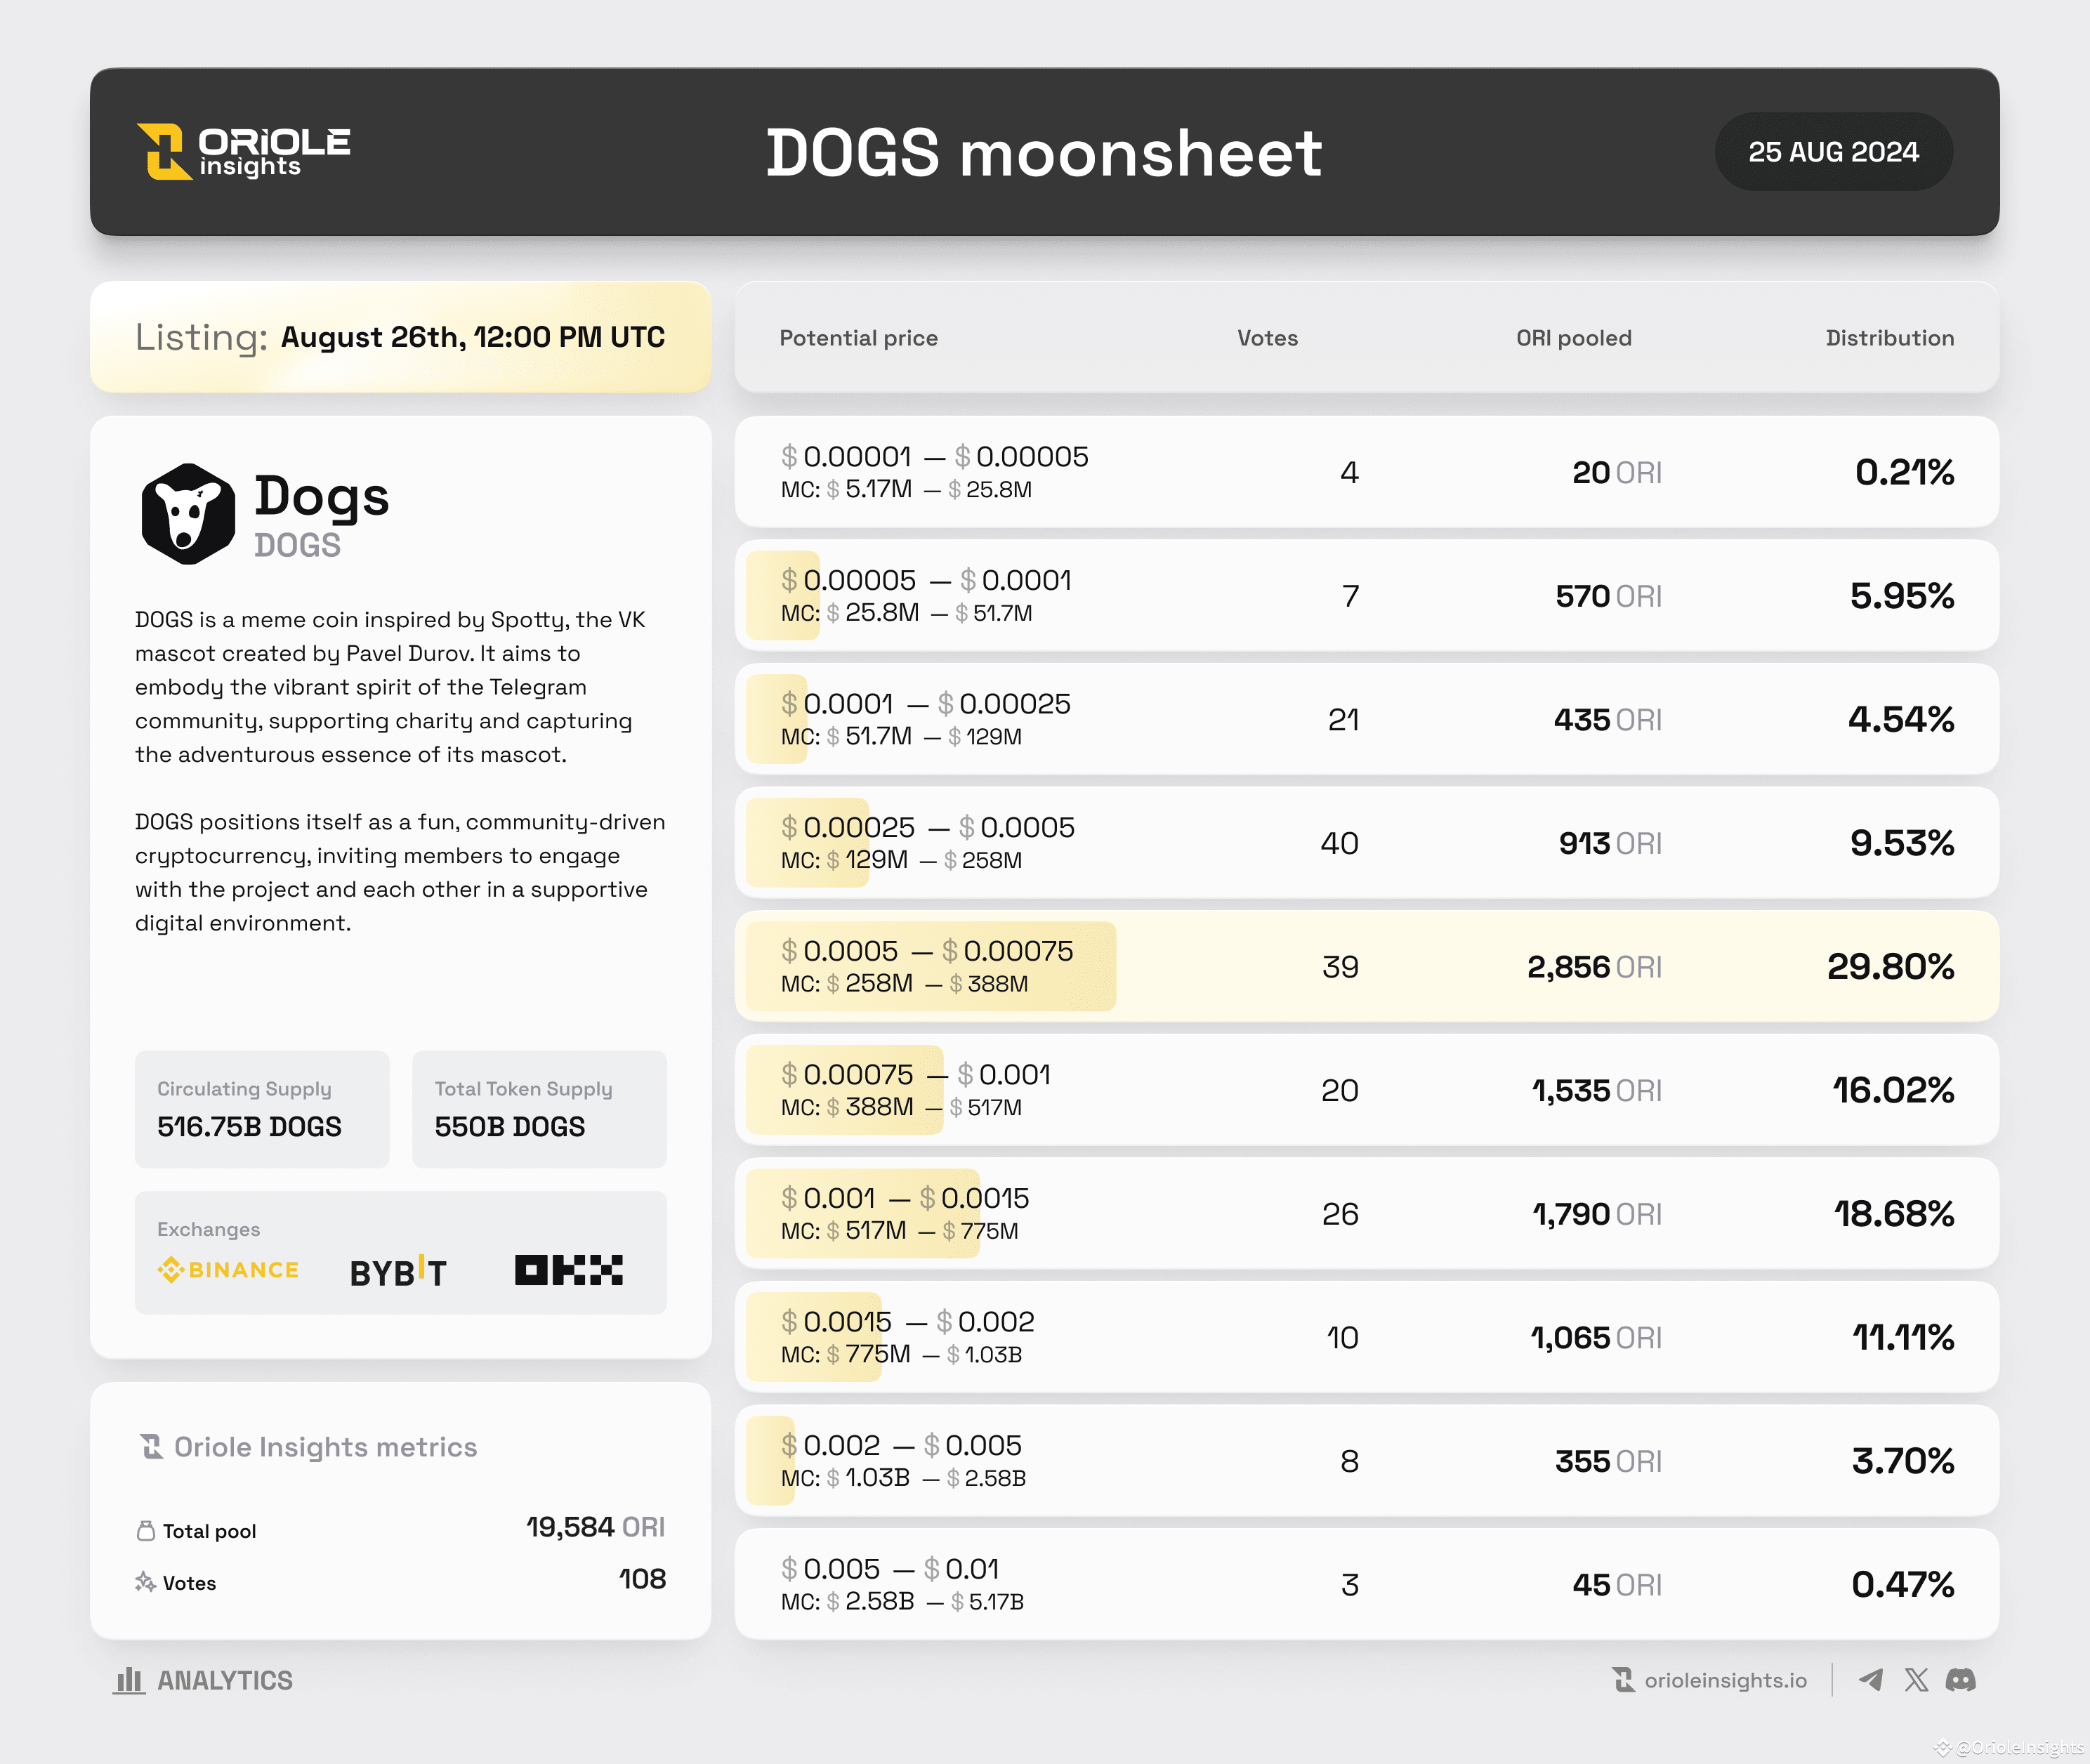
Task: Click the 1,065 ORI pooled value
Action: [1596, 1338]
